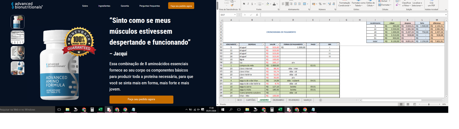This screenshot has width=459, height=129.
Task: Toggle italic formatting in Excel ribbon
Action: click(248, 4)
